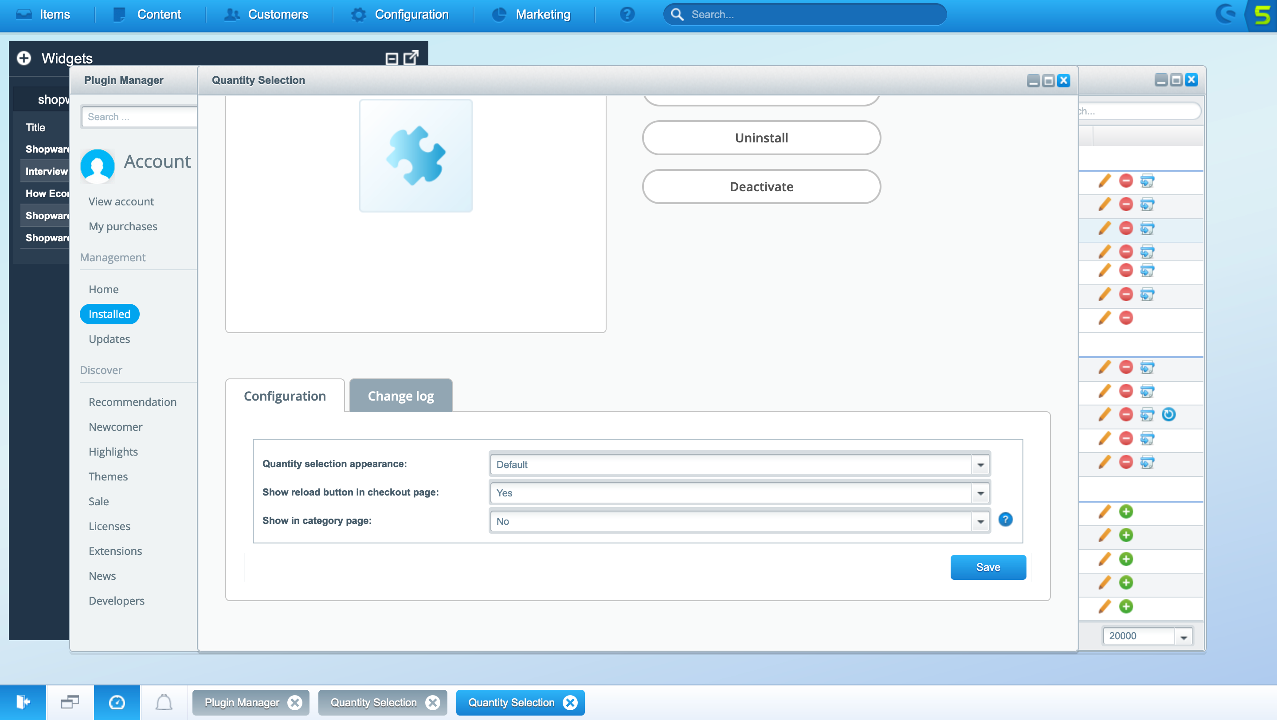Click the Deactivate button for plugin

(761, 187)
